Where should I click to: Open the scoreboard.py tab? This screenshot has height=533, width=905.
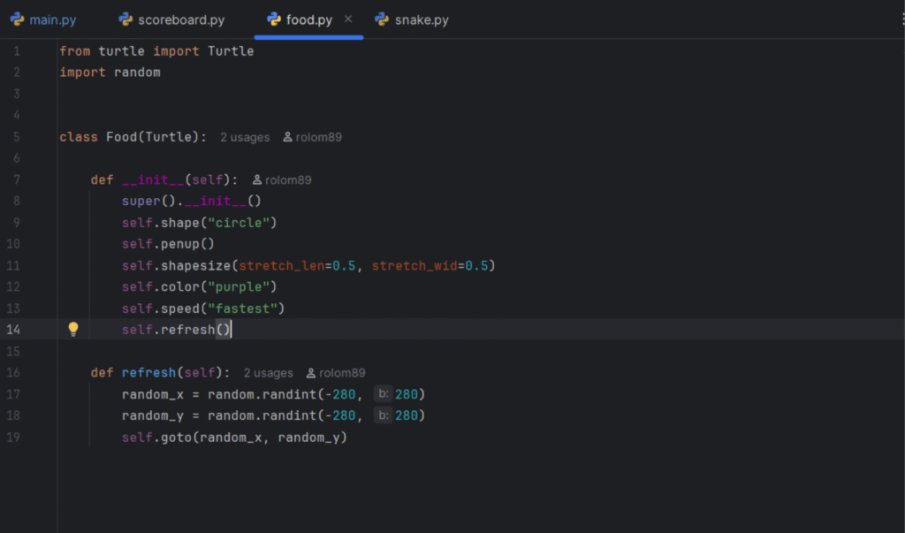click(181, 19)
